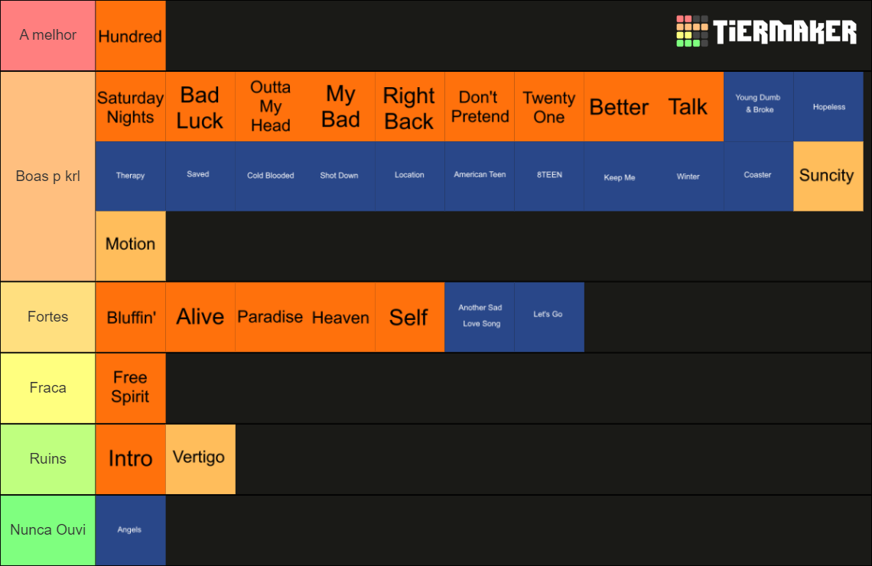Click the Motion tile
Screen dimensions: 872x566
click(131, 245)
